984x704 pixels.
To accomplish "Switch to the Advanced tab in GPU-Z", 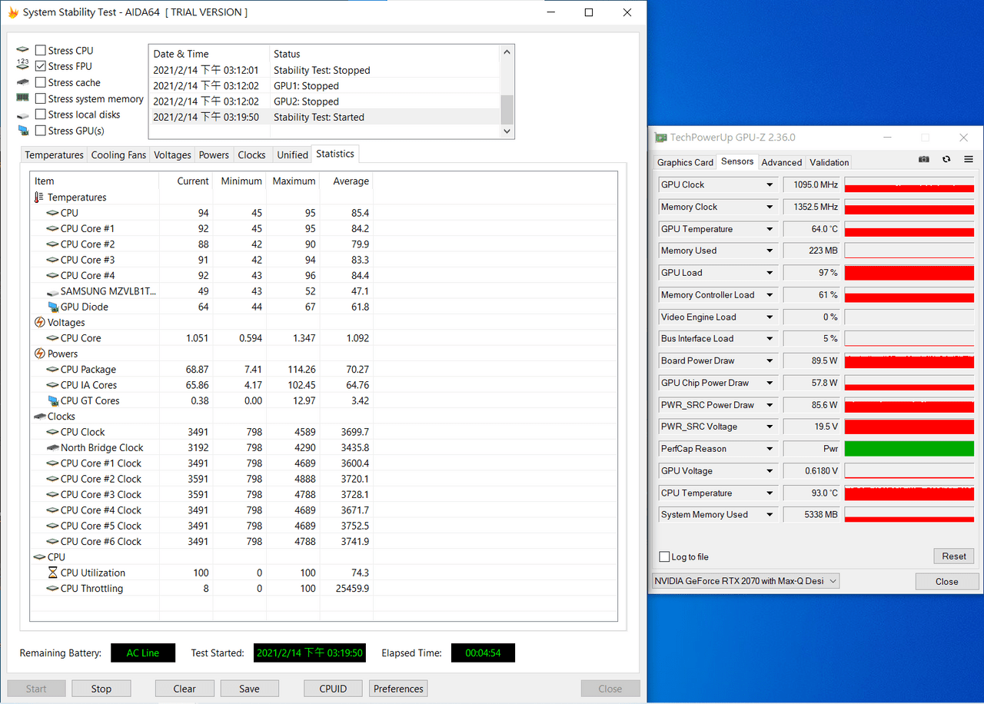I will 782,162.
